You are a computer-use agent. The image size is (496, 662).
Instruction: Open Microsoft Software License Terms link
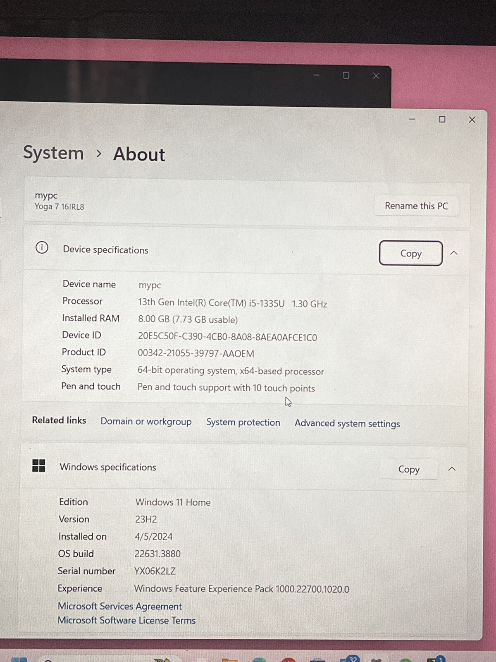126,620
